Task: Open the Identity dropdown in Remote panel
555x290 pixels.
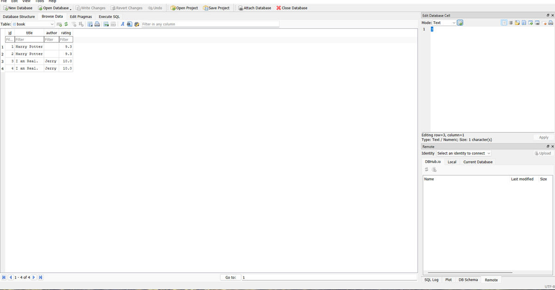Action: click(x=464, y=153)
